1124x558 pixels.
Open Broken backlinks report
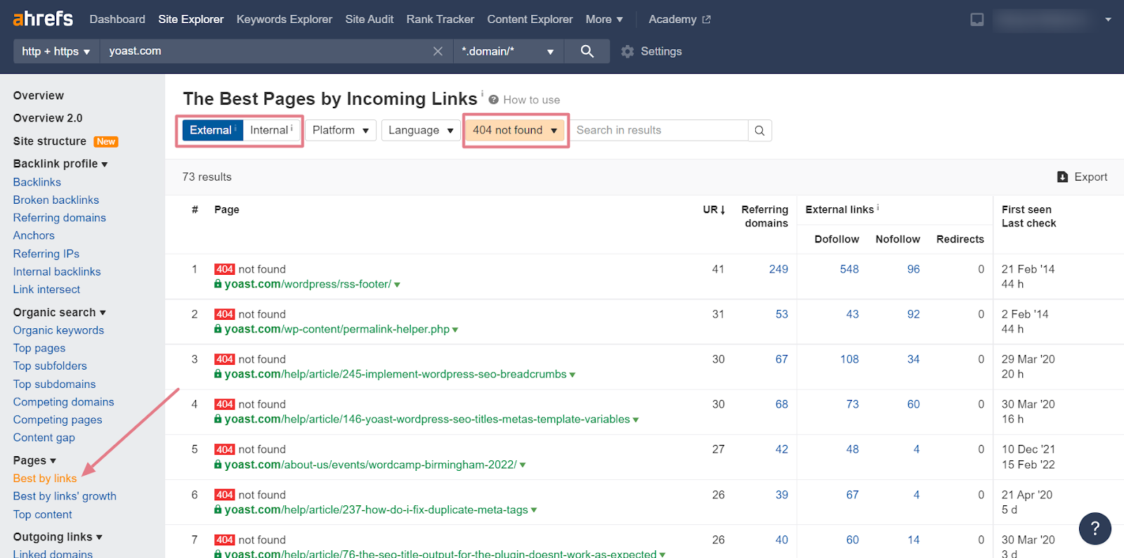click(56, 200)
